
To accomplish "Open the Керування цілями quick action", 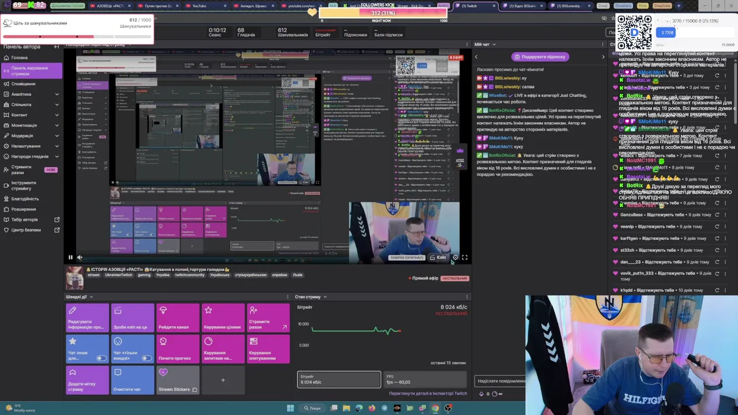I will point(223,318).
